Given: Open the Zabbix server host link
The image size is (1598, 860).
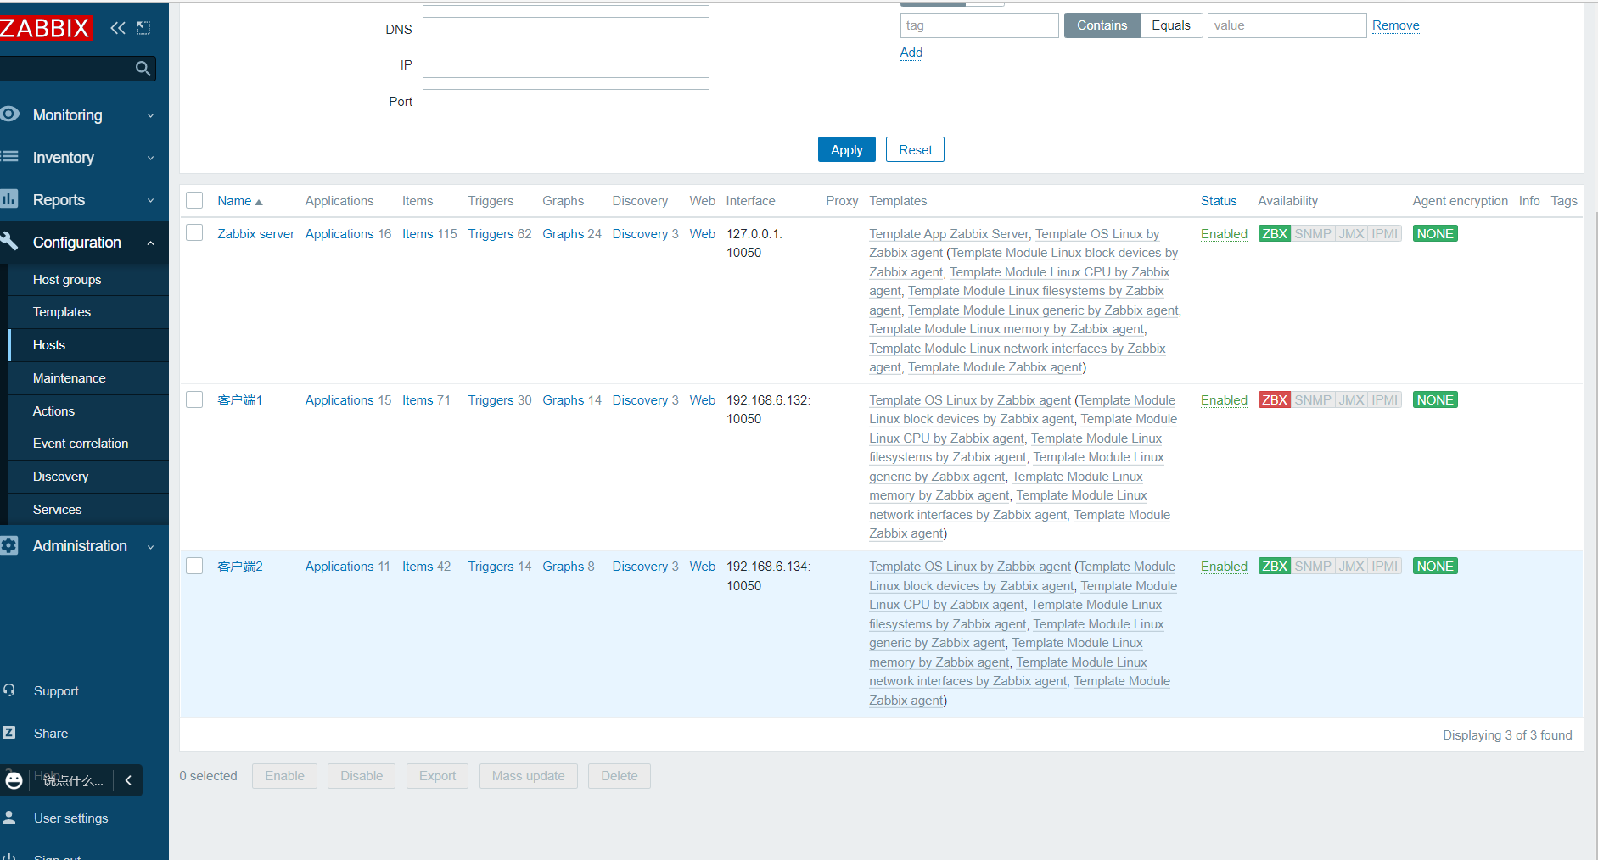Looking at the screenshot, I should [255, 234].
